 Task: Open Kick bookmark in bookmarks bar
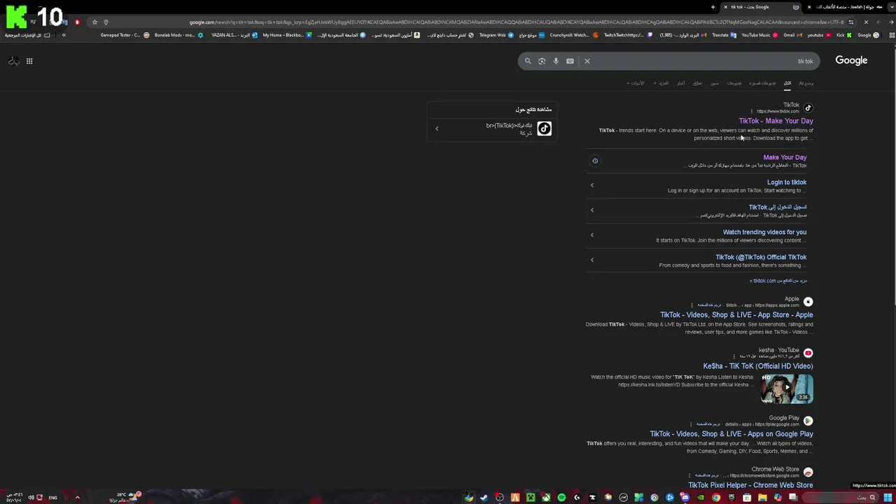pyautogui.click(x=843, y=35)
